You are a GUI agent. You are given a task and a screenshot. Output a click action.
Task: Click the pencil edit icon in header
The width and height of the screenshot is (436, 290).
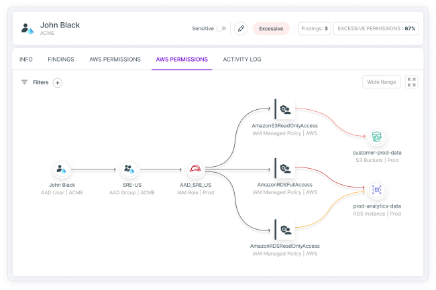241,29
